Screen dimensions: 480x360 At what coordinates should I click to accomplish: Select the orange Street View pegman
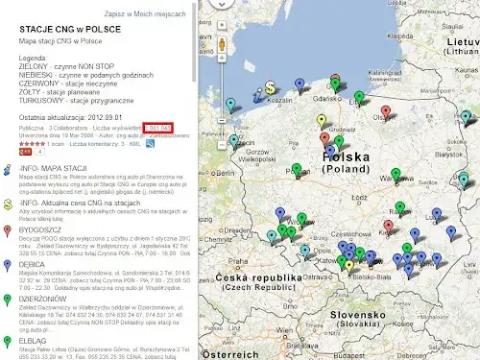(x=222, y=44)
